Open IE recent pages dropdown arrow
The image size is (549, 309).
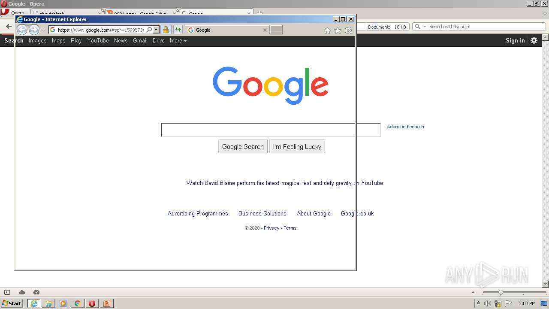pyautogui.click(x=43, y=30)
